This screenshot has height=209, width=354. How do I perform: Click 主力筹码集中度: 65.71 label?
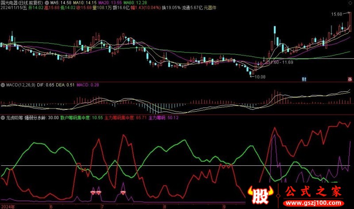point(126,118)
